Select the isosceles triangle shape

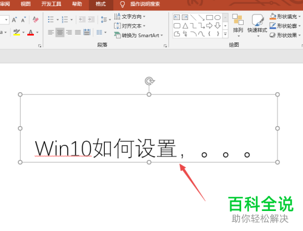point(185,25)
